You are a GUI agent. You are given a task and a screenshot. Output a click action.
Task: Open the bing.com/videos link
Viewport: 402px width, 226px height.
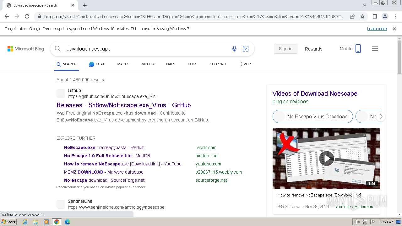[291, 102]
